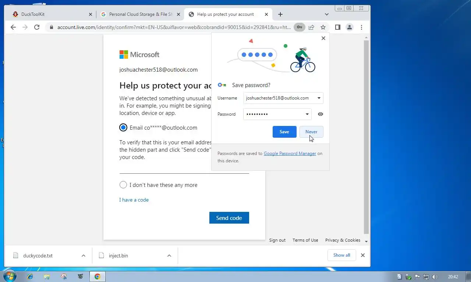Switch to the DuckToolKit tab
The height and width of the screenshot is (282, 471).
52,14
